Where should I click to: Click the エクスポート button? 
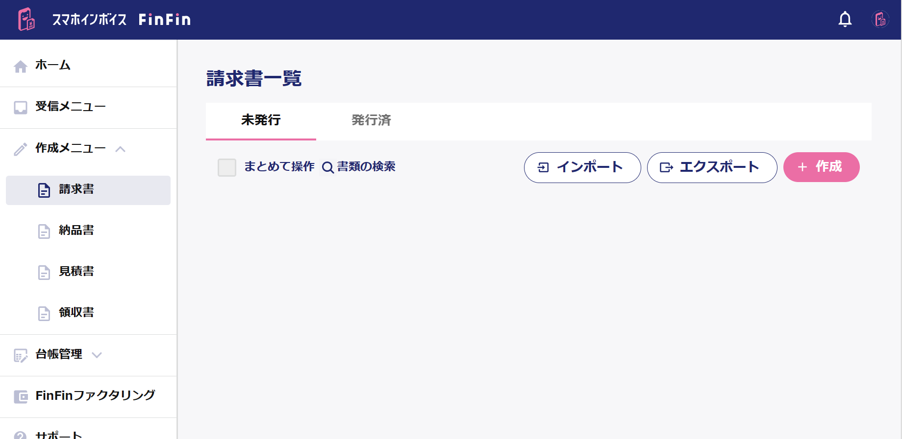712,167
